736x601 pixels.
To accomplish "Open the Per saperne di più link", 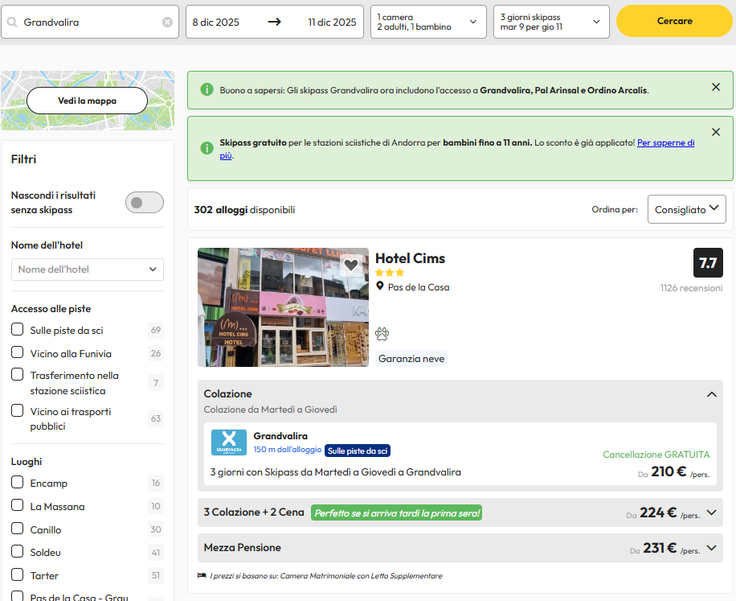I will pos(665,143).
